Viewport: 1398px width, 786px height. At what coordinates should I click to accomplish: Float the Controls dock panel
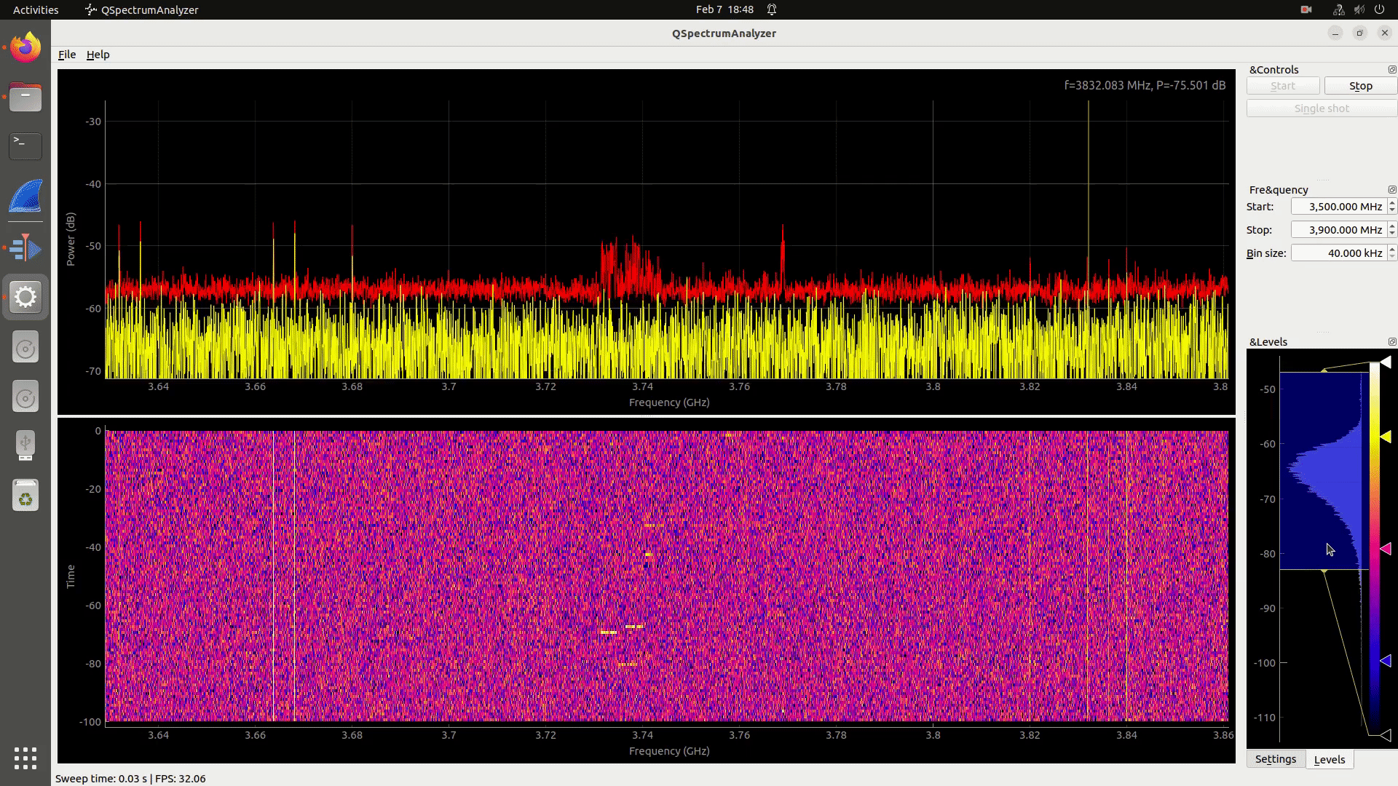(x=1391, y=70)
